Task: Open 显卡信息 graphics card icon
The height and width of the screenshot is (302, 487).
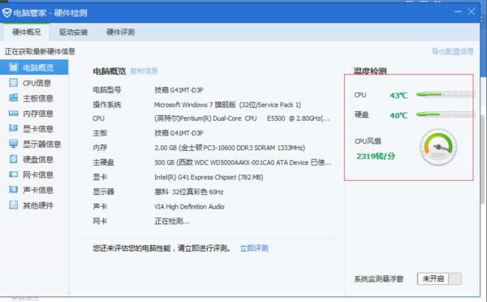Action: (13, 128)
